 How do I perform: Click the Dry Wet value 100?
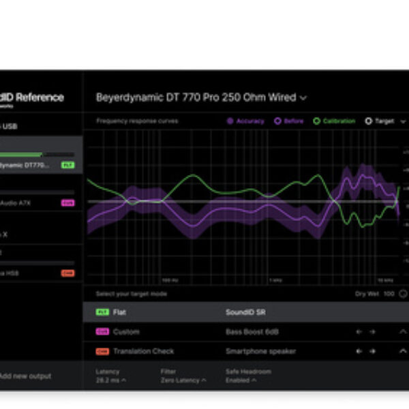(x=389, y=294)
